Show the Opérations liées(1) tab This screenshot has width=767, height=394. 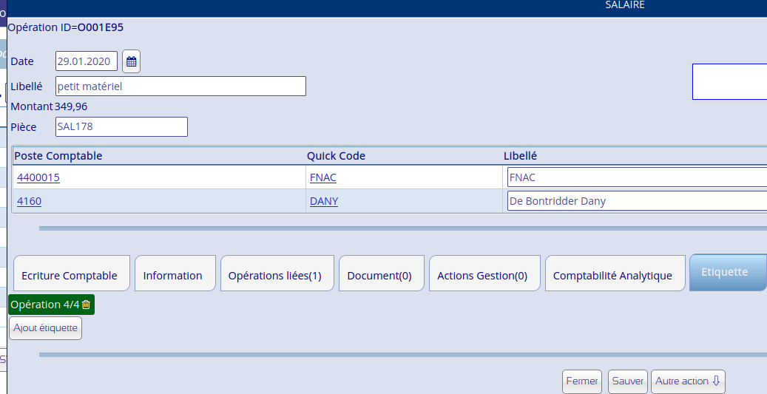click(274, 275)
